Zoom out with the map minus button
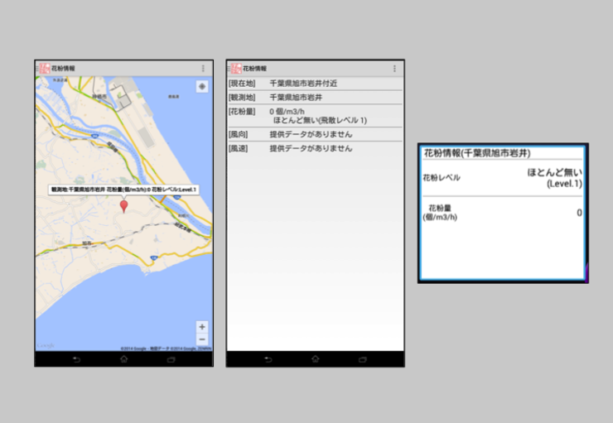 click(202, 339)
